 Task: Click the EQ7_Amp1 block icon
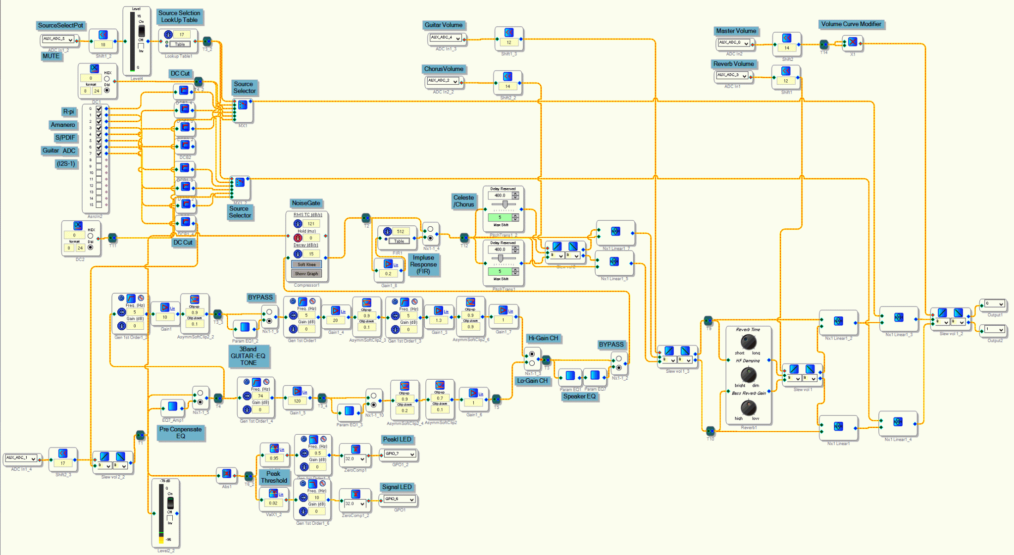pos(172,406)
